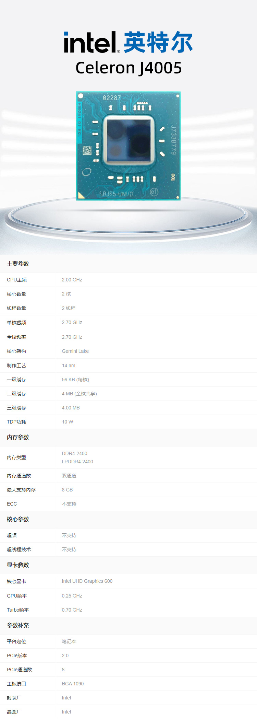The image size is (257, 719).
Task: Select the 6 PCIe lanes value
Action: tap(63, 670)
